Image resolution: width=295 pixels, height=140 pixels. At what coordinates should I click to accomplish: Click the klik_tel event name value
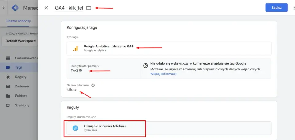(72, 90)
